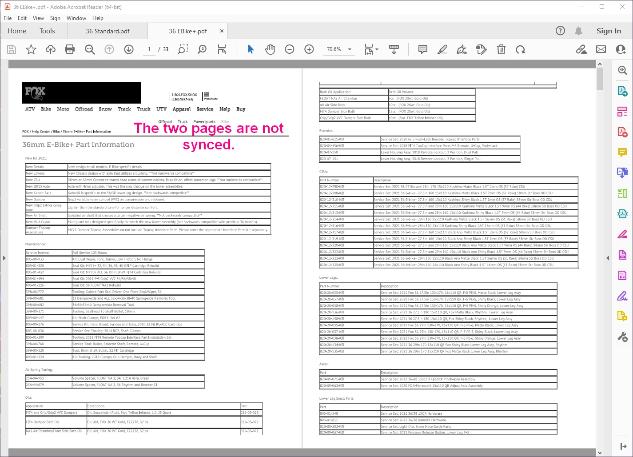
Task: Zoom in with the plus button
Action: (309, 49)
